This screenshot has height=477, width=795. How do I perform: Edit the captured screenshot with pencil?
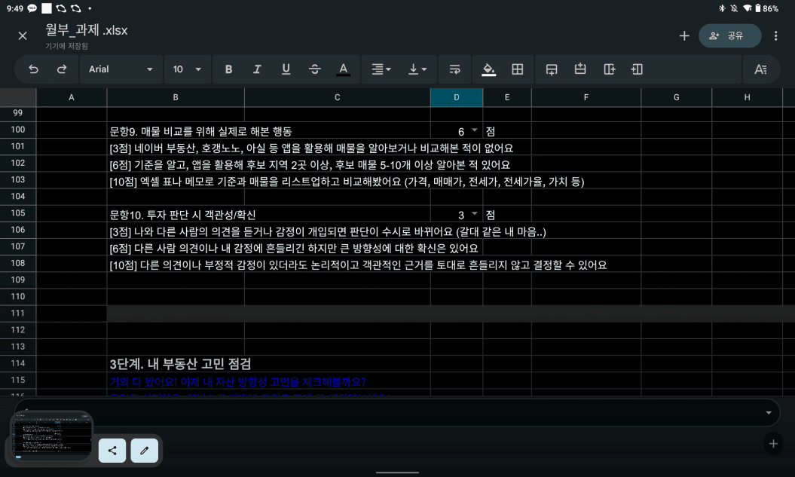click(x=144, y=450)
